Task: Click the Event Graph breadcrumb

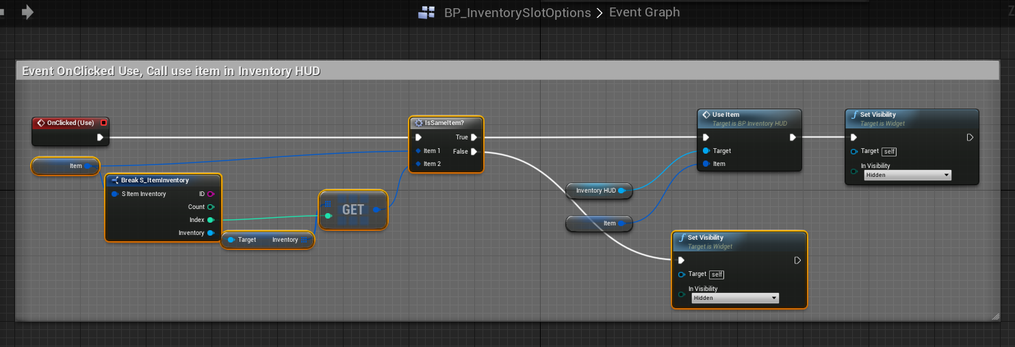Action: (x=644, y=12)
